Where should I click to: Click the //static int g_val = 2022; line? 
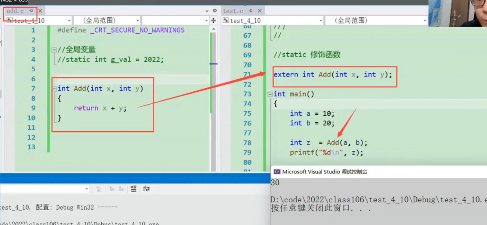[x=110, y=60]
